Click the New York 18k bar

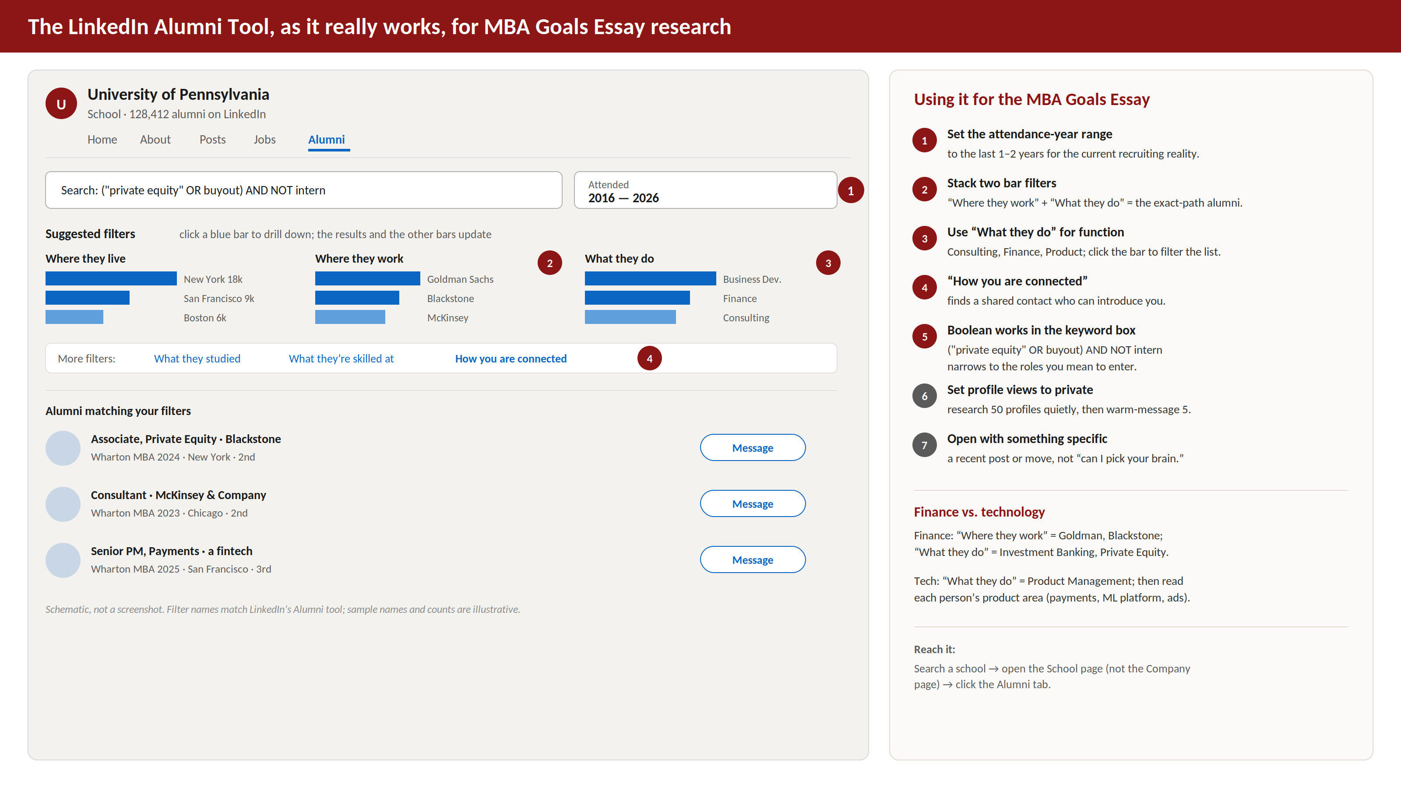tap(111, 278)
